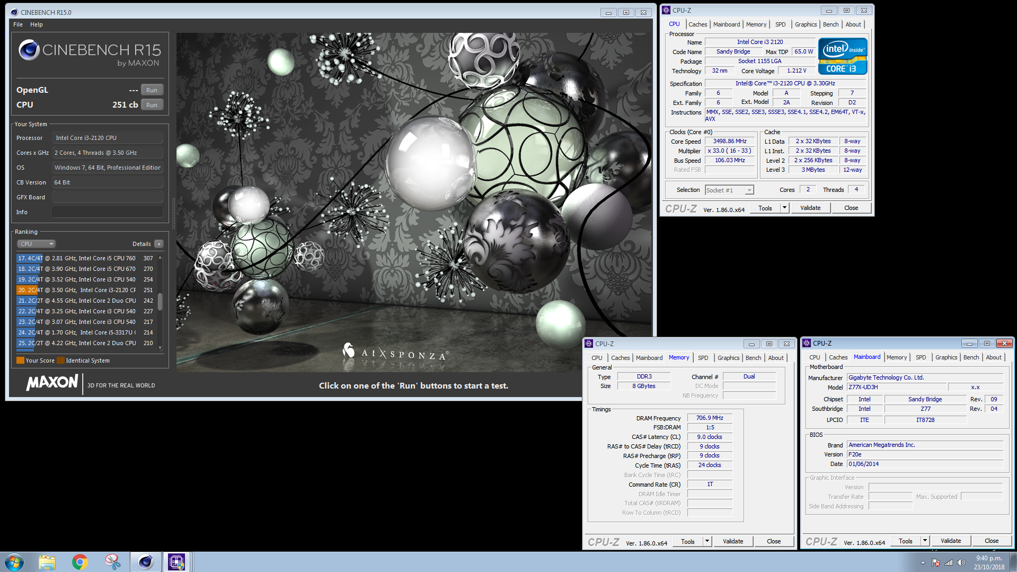Open the Help menu in Cinebench
Viewport: 1017px width, 572px height.
[37, 24]
